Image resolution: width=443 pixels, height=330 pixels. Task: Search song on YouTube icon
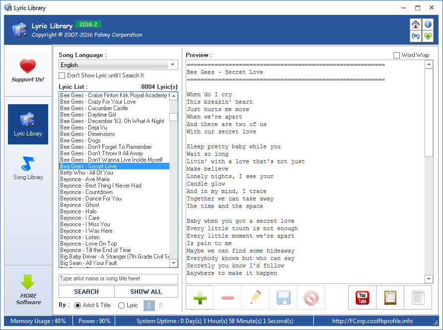362,298
